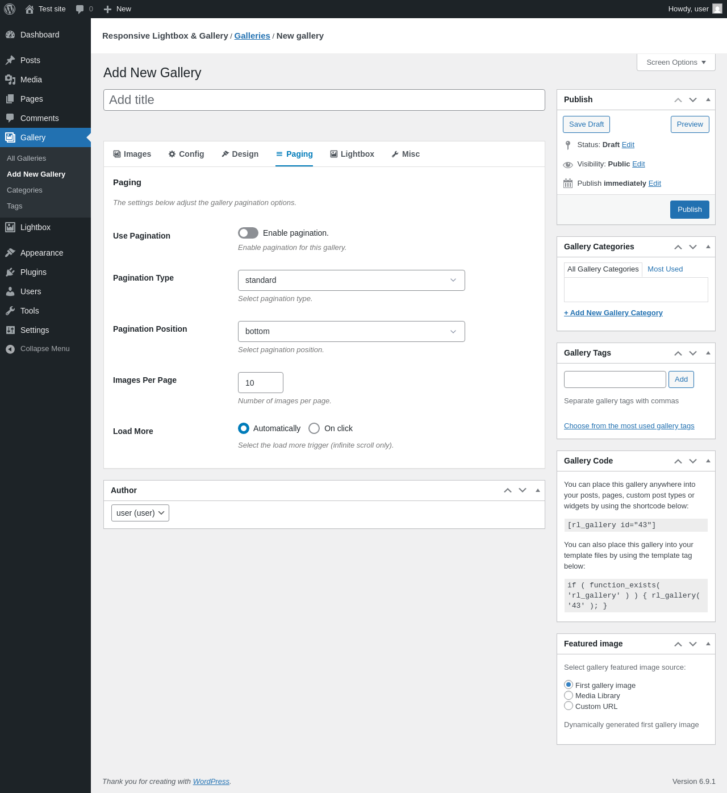Switch to the Design tab
727x793 pixels.
240,154
